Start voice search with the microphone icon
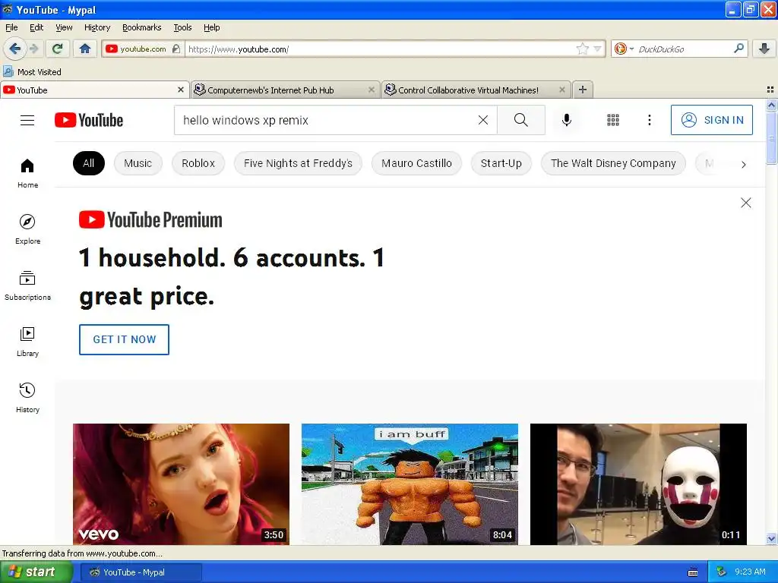The height and width of the screenshot is (583, 778). (x=566, y=120)
